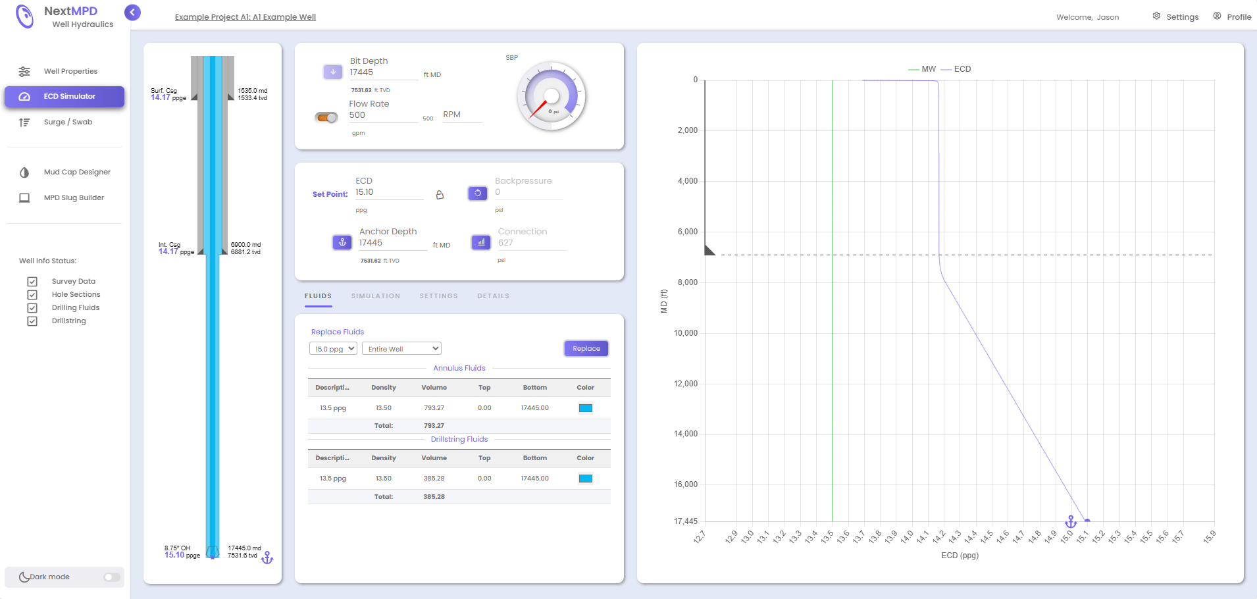This screenshot has height=599, width=1257.
Task: Switch to the SIMULATION tab
Action: click(x=376, y=296)
